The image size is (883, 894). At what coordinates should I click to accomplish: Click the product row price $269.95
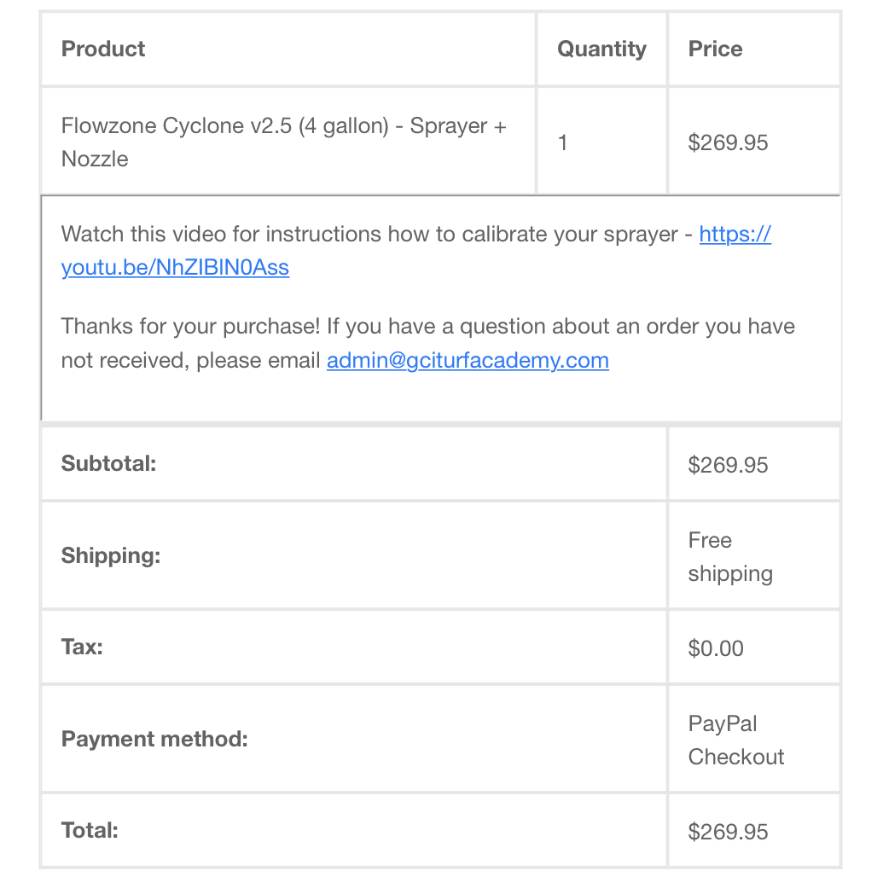tap(728, 142)
